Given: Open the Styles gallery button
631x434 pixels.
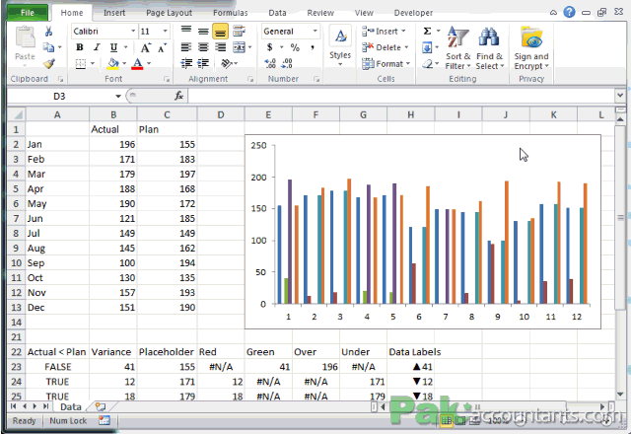Looking at the screenshot, I should pos(340,46).
